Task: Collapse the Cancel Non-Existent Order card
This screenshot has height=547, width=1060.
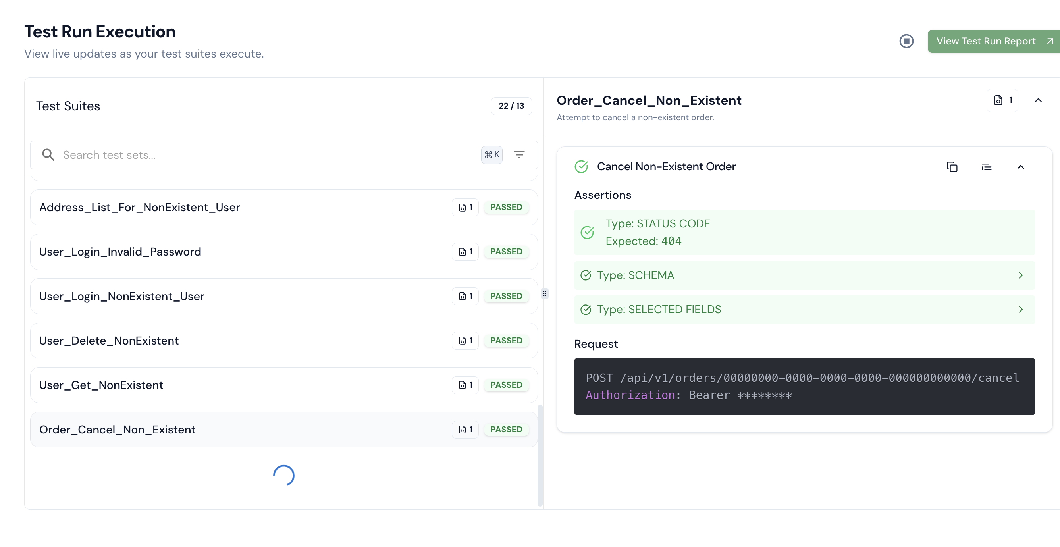Action: [1021, 167]
